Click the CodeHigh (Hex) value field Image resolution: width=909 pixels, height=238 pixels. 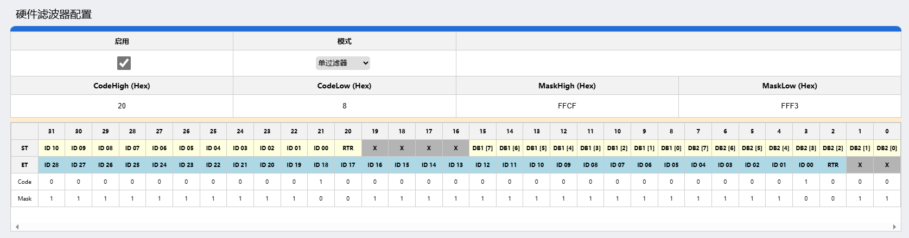tap(122, 106)
